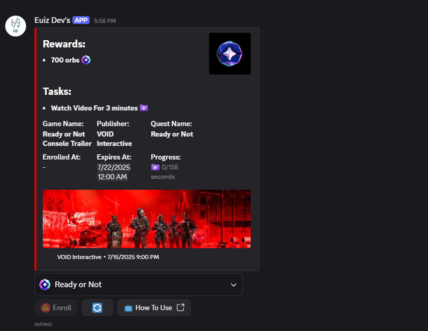
Task: Click the Watch Video For 3 minutes task text
Action: click(x=94, y=108)
